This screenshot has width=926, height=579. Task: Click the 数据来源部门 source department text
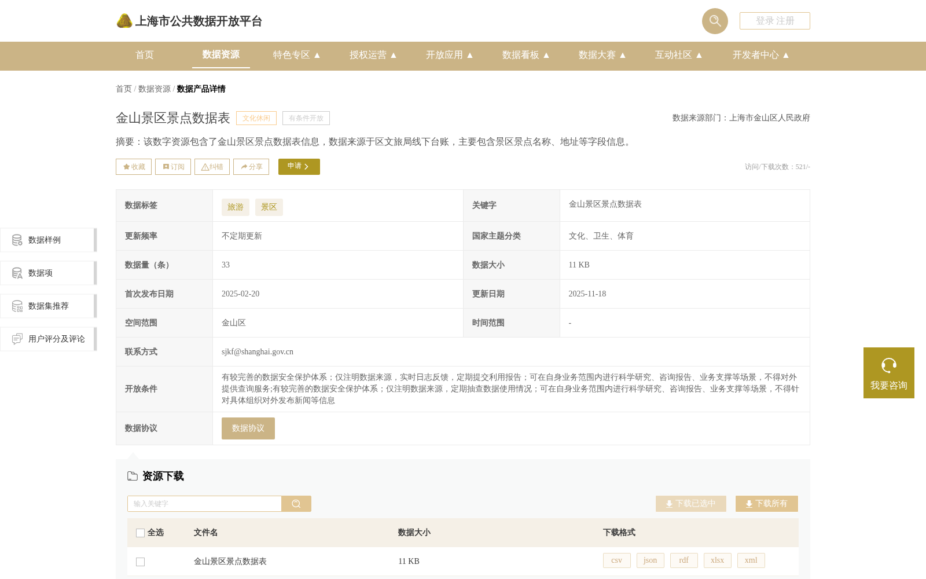[741, 118]
